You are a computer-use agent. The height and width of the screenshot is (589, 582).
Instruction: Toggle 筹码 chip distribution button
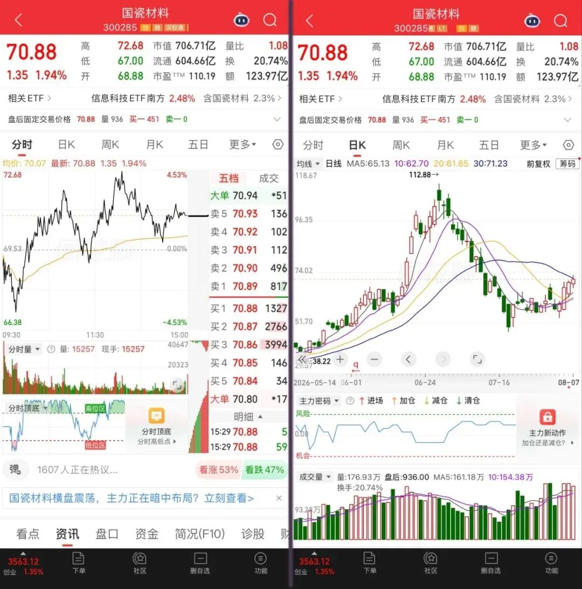(567, 164)
